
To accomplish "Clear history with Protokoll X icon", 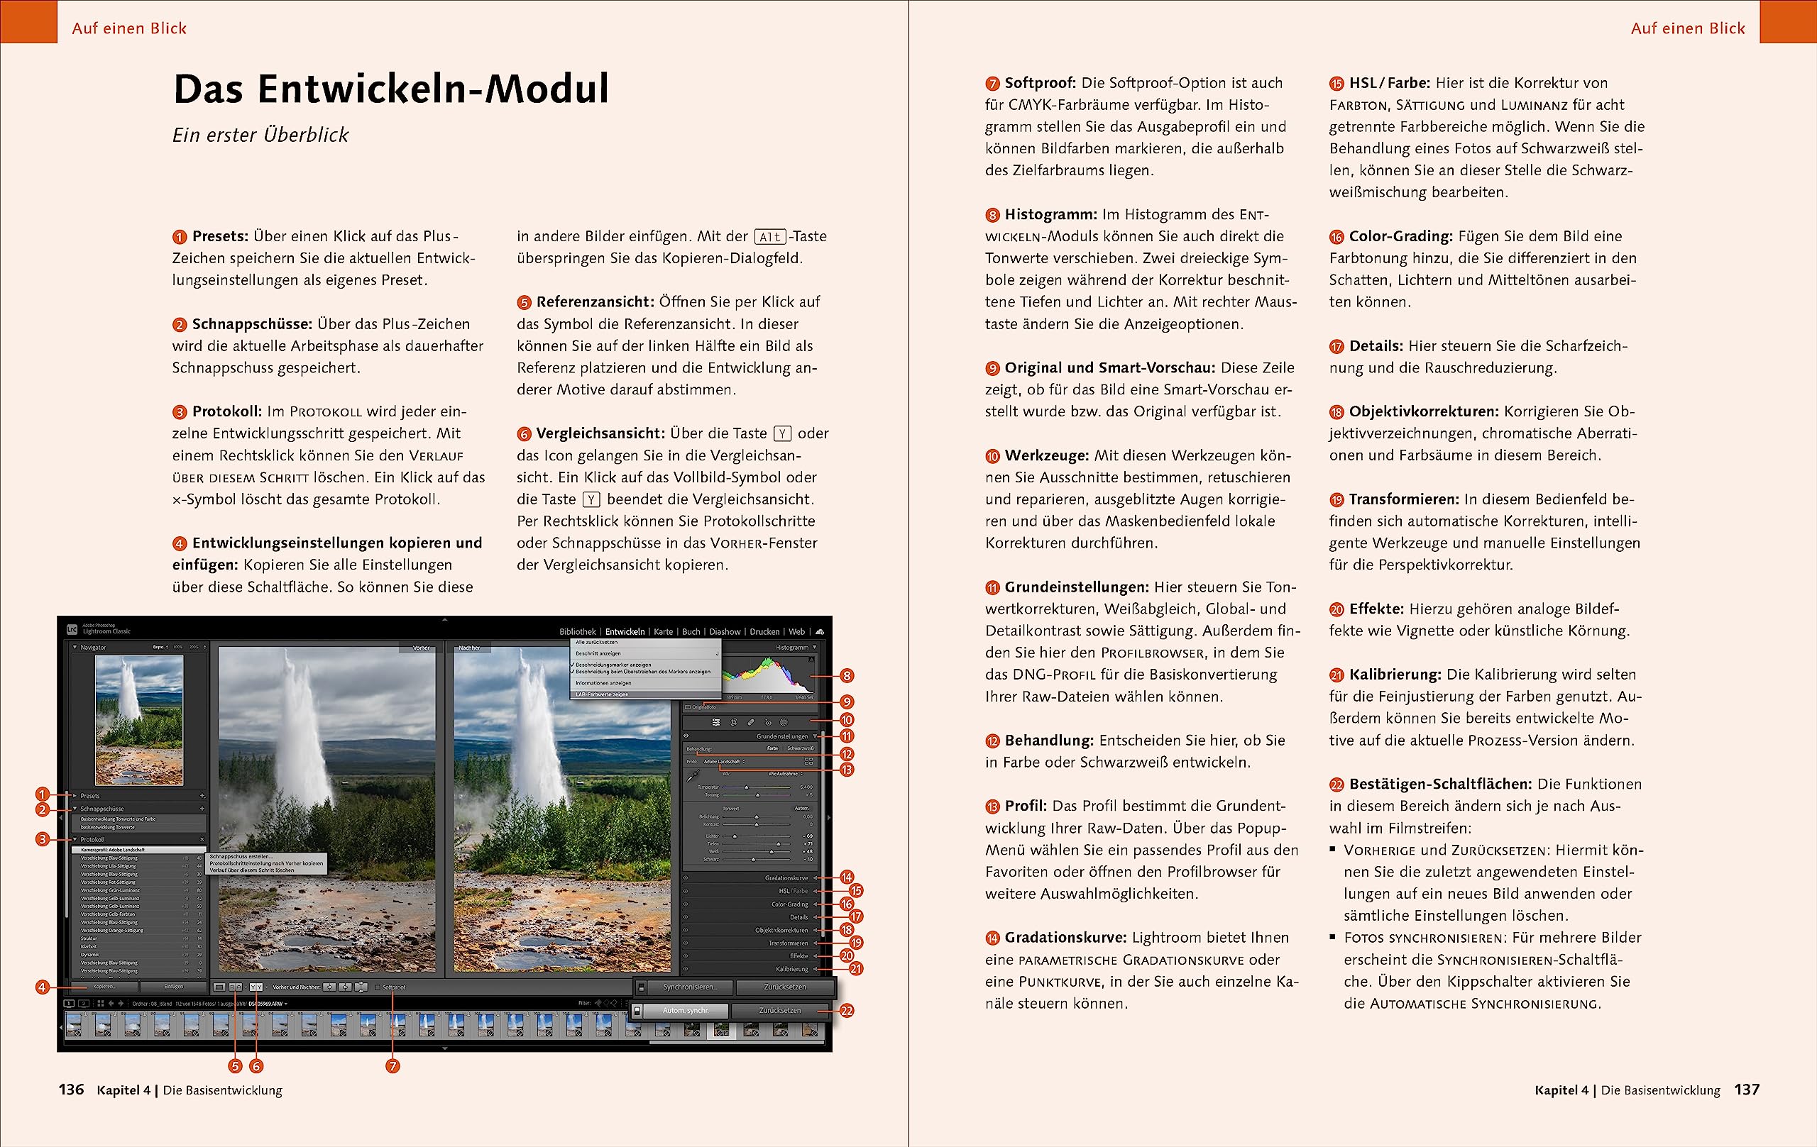I will click(x=202, y=839).
